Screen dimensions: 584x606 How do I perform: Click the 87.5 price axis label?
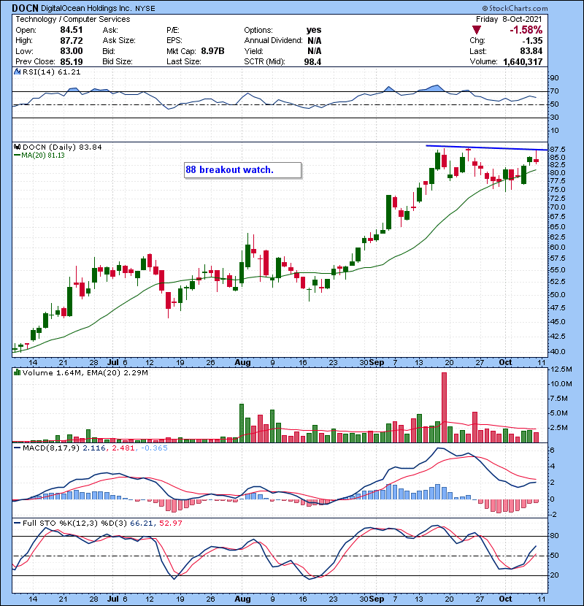[x=557, y=149]
